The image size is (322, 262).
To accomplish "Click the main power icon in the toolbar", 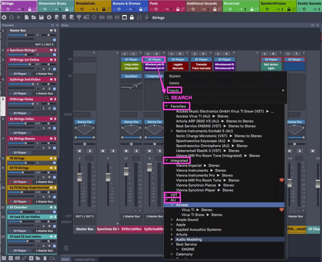I will point(4,17).
